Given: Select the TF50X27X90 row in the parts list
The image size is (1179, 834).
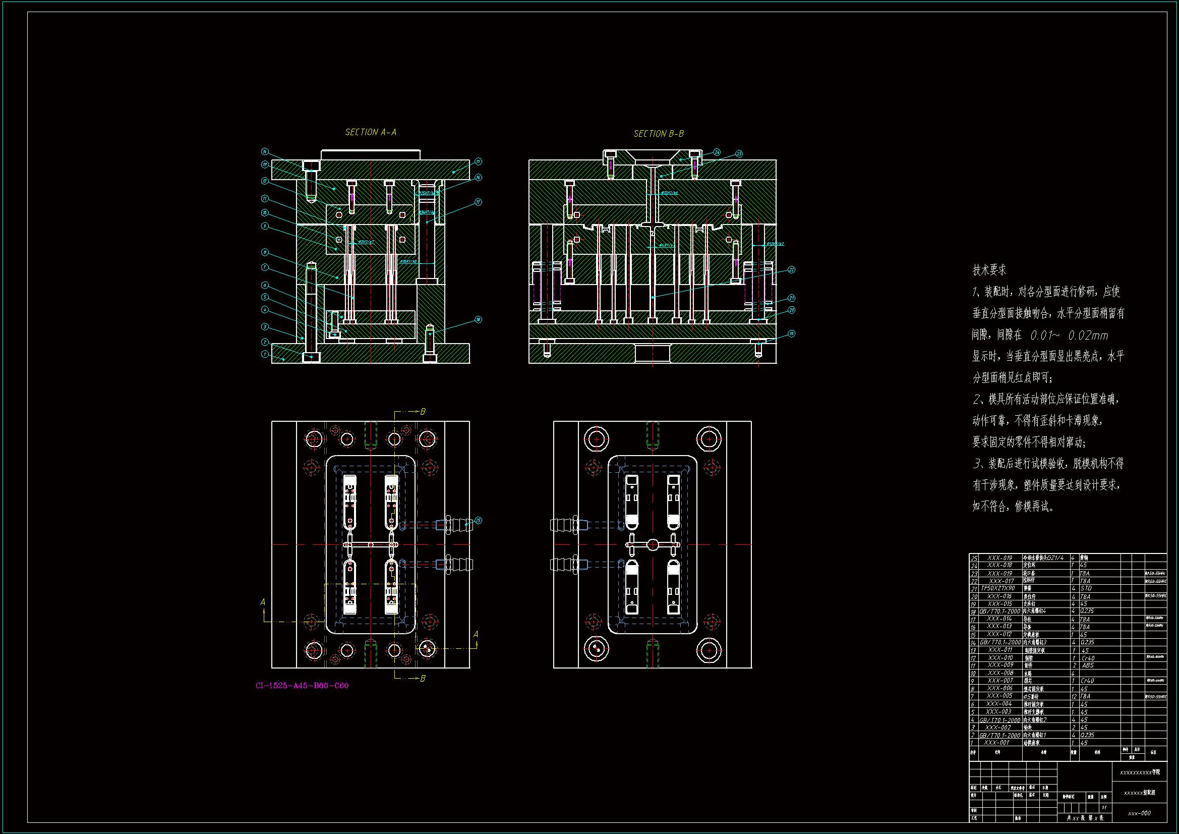Looking at the screenshot, I should pyautogui.click(x=998, y=588).
